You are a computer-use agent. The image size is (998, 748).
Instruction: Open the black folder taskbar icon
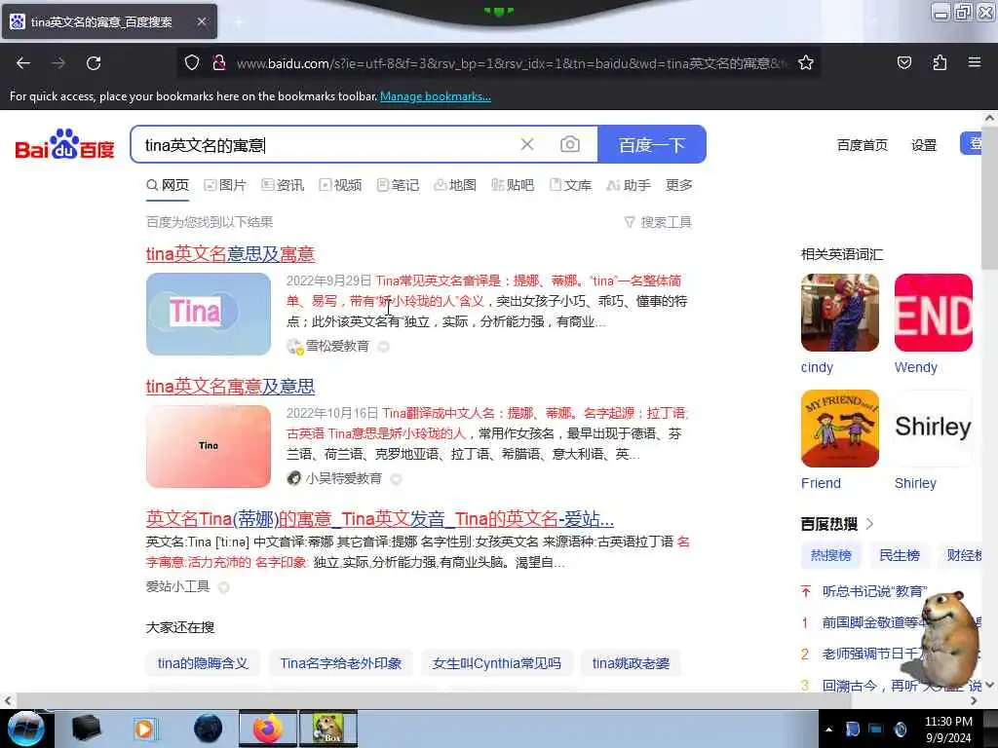(86, 729)
